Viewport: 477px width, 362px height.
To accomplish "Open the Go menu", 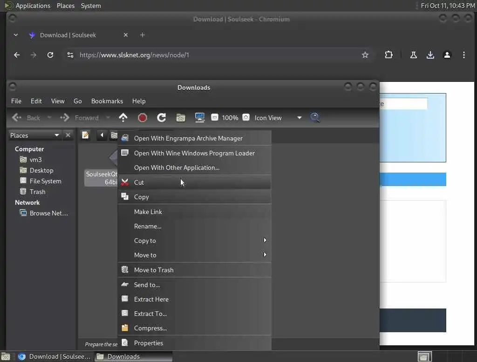I will point(78,101).
